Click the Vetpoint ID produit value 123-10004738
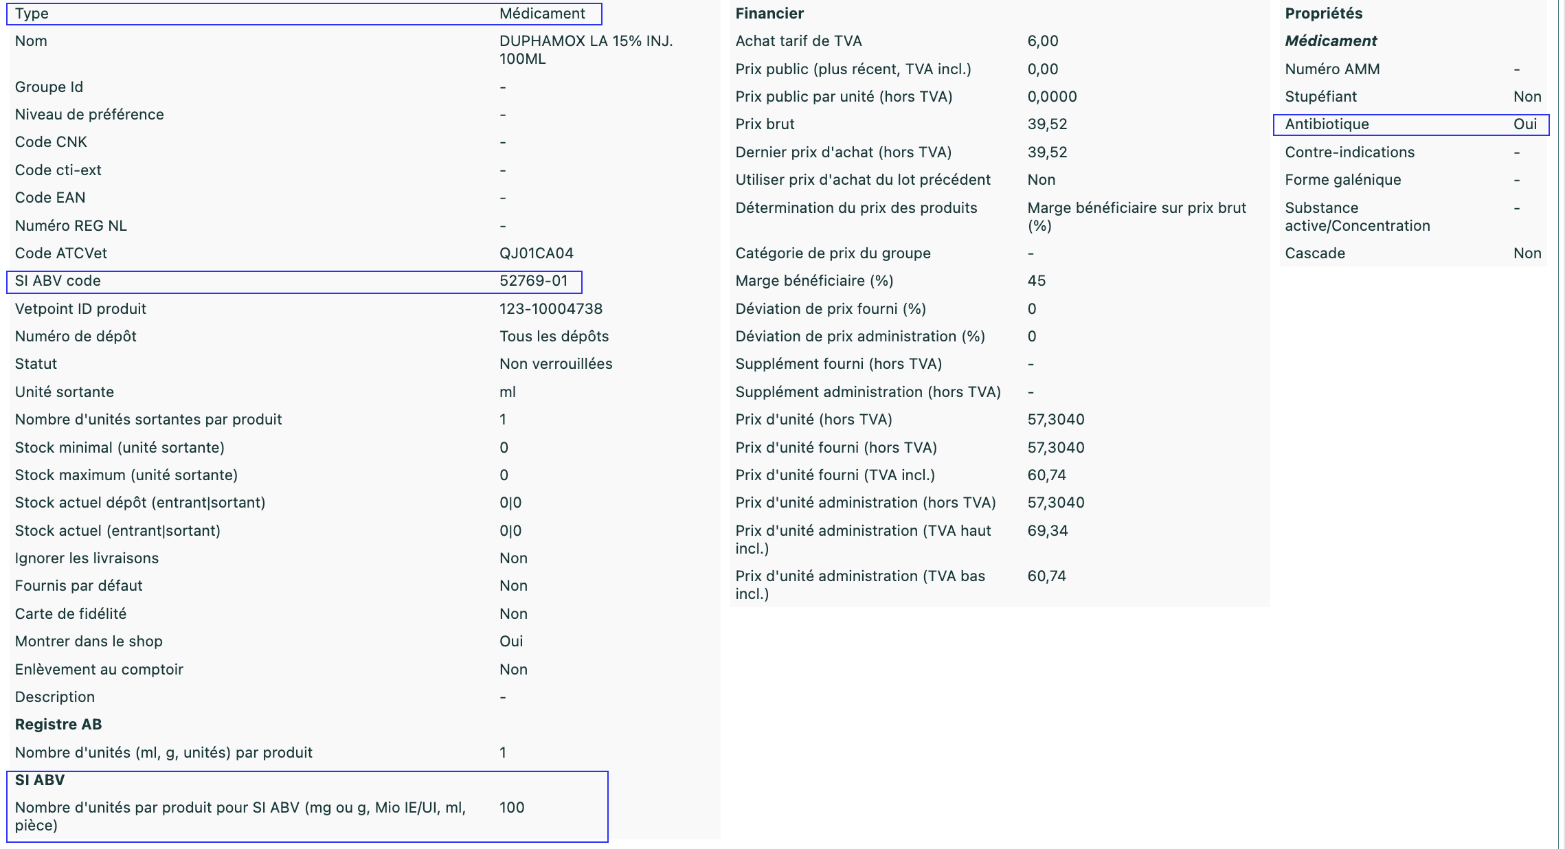 (550, 308)
